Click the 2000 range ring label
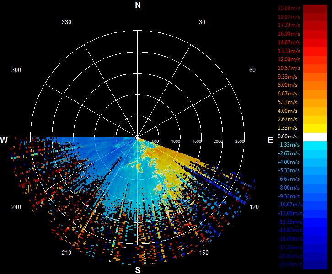The image size is (332, 274). click(x=218, y=142)
